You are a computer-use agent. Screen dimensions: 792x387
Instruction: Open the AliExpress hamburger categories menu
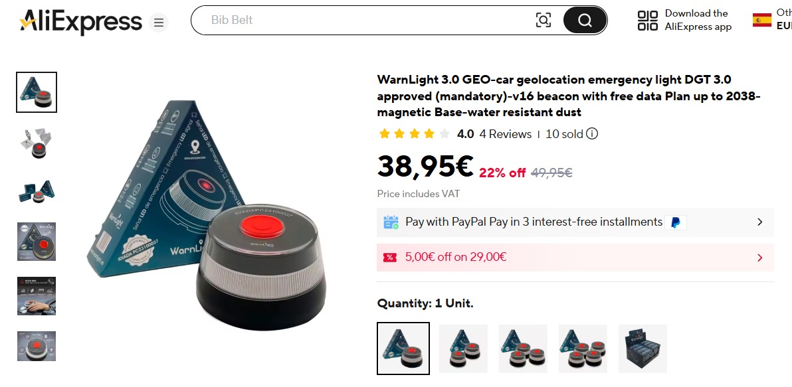pyautogui.click(x=159, y=22)
